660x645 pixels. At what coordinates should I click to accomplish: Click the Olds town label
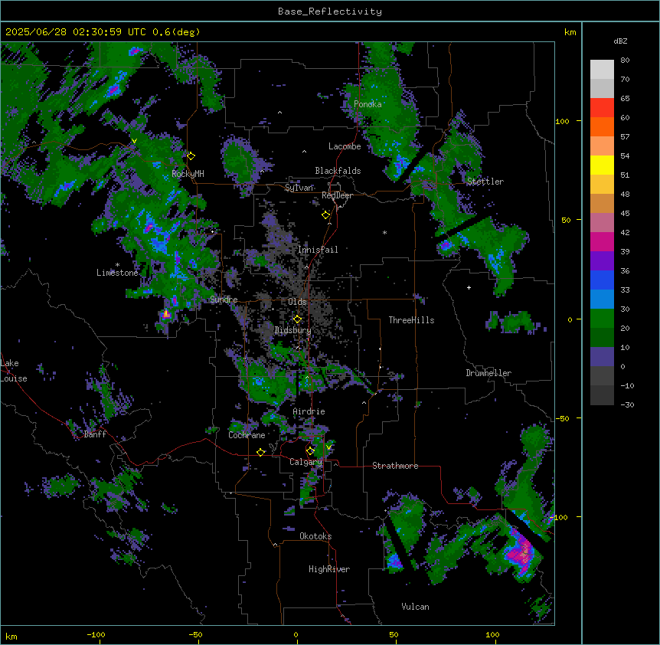[297, 302]
